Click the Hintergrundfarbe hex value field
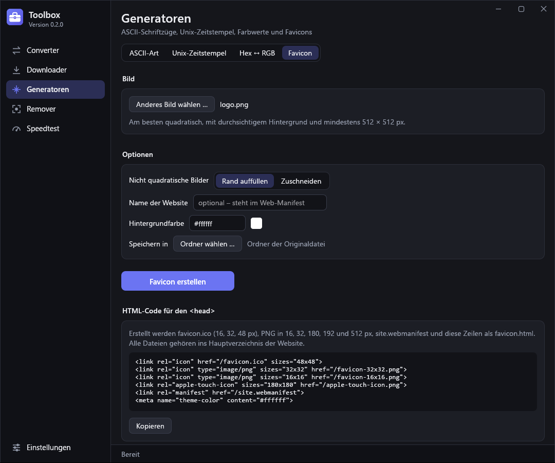The height and width of the screenshot is (463, 555). [217, 223]
